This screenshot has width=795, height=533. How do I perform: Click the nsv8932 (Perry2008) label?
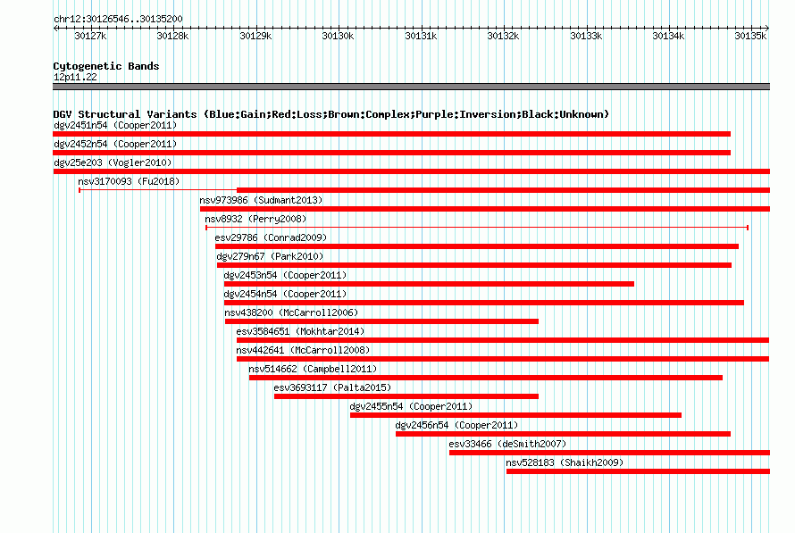point(255,219)
